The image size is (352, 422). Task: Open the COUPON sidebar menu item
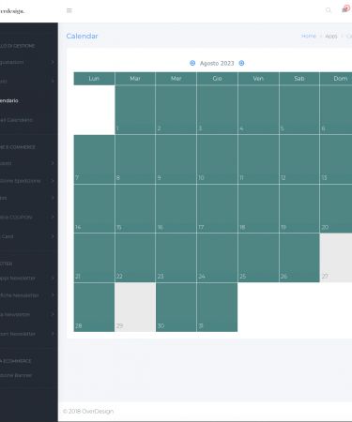click(x=16, y=217)
